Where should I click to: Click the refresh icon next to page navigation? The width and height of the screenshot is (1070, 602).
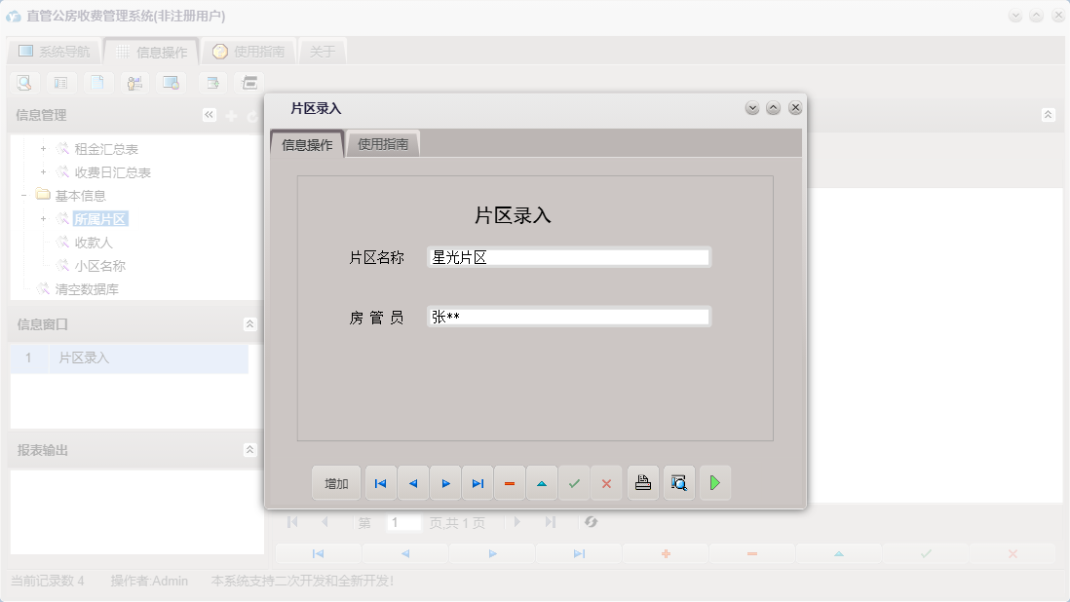592,522
